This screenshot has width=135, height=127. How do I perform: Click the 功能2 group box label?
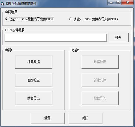[75, 50]
